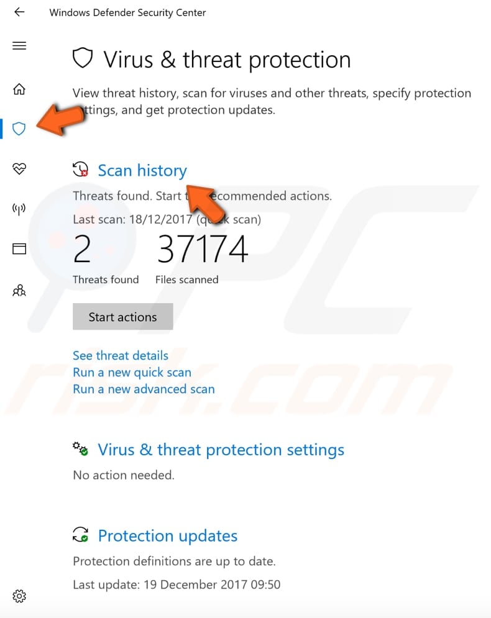Open App & browser control sidebar icon

(x=19, y=248)
